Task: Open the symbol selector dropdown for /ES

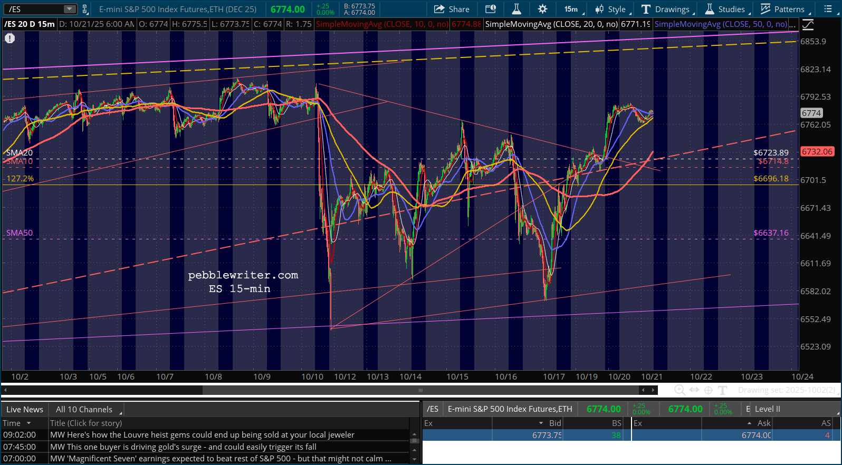Action: coord(70,9)
